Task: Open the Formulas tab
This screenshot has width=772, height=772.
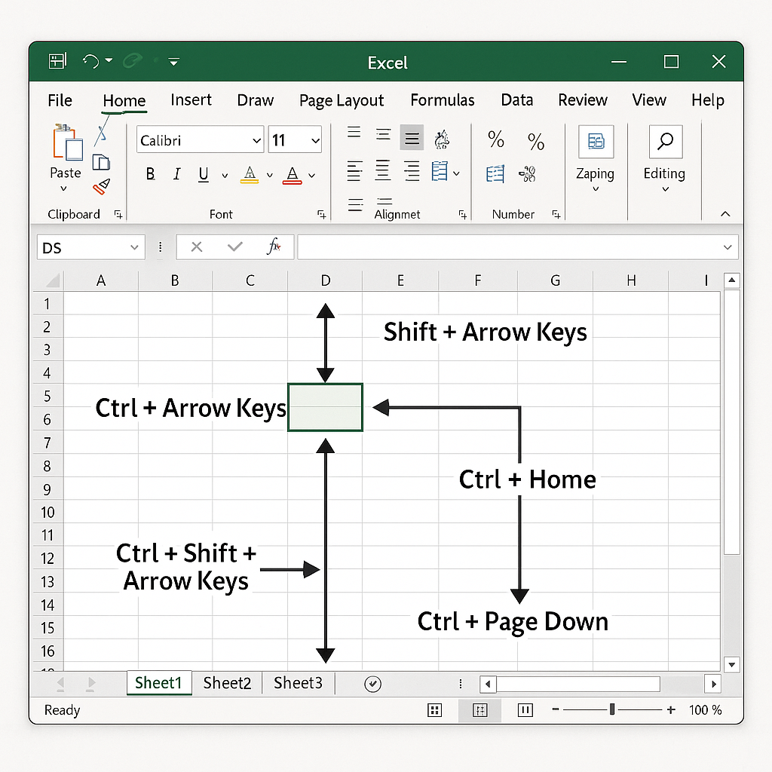Action: [x=442, y=100]
